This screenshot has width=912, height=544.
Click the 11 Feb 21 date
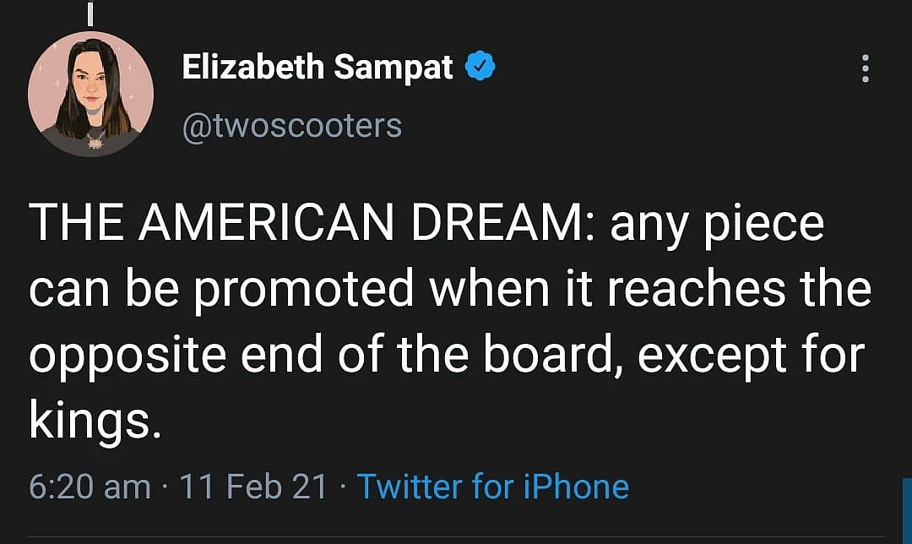(x=253, y=487)
